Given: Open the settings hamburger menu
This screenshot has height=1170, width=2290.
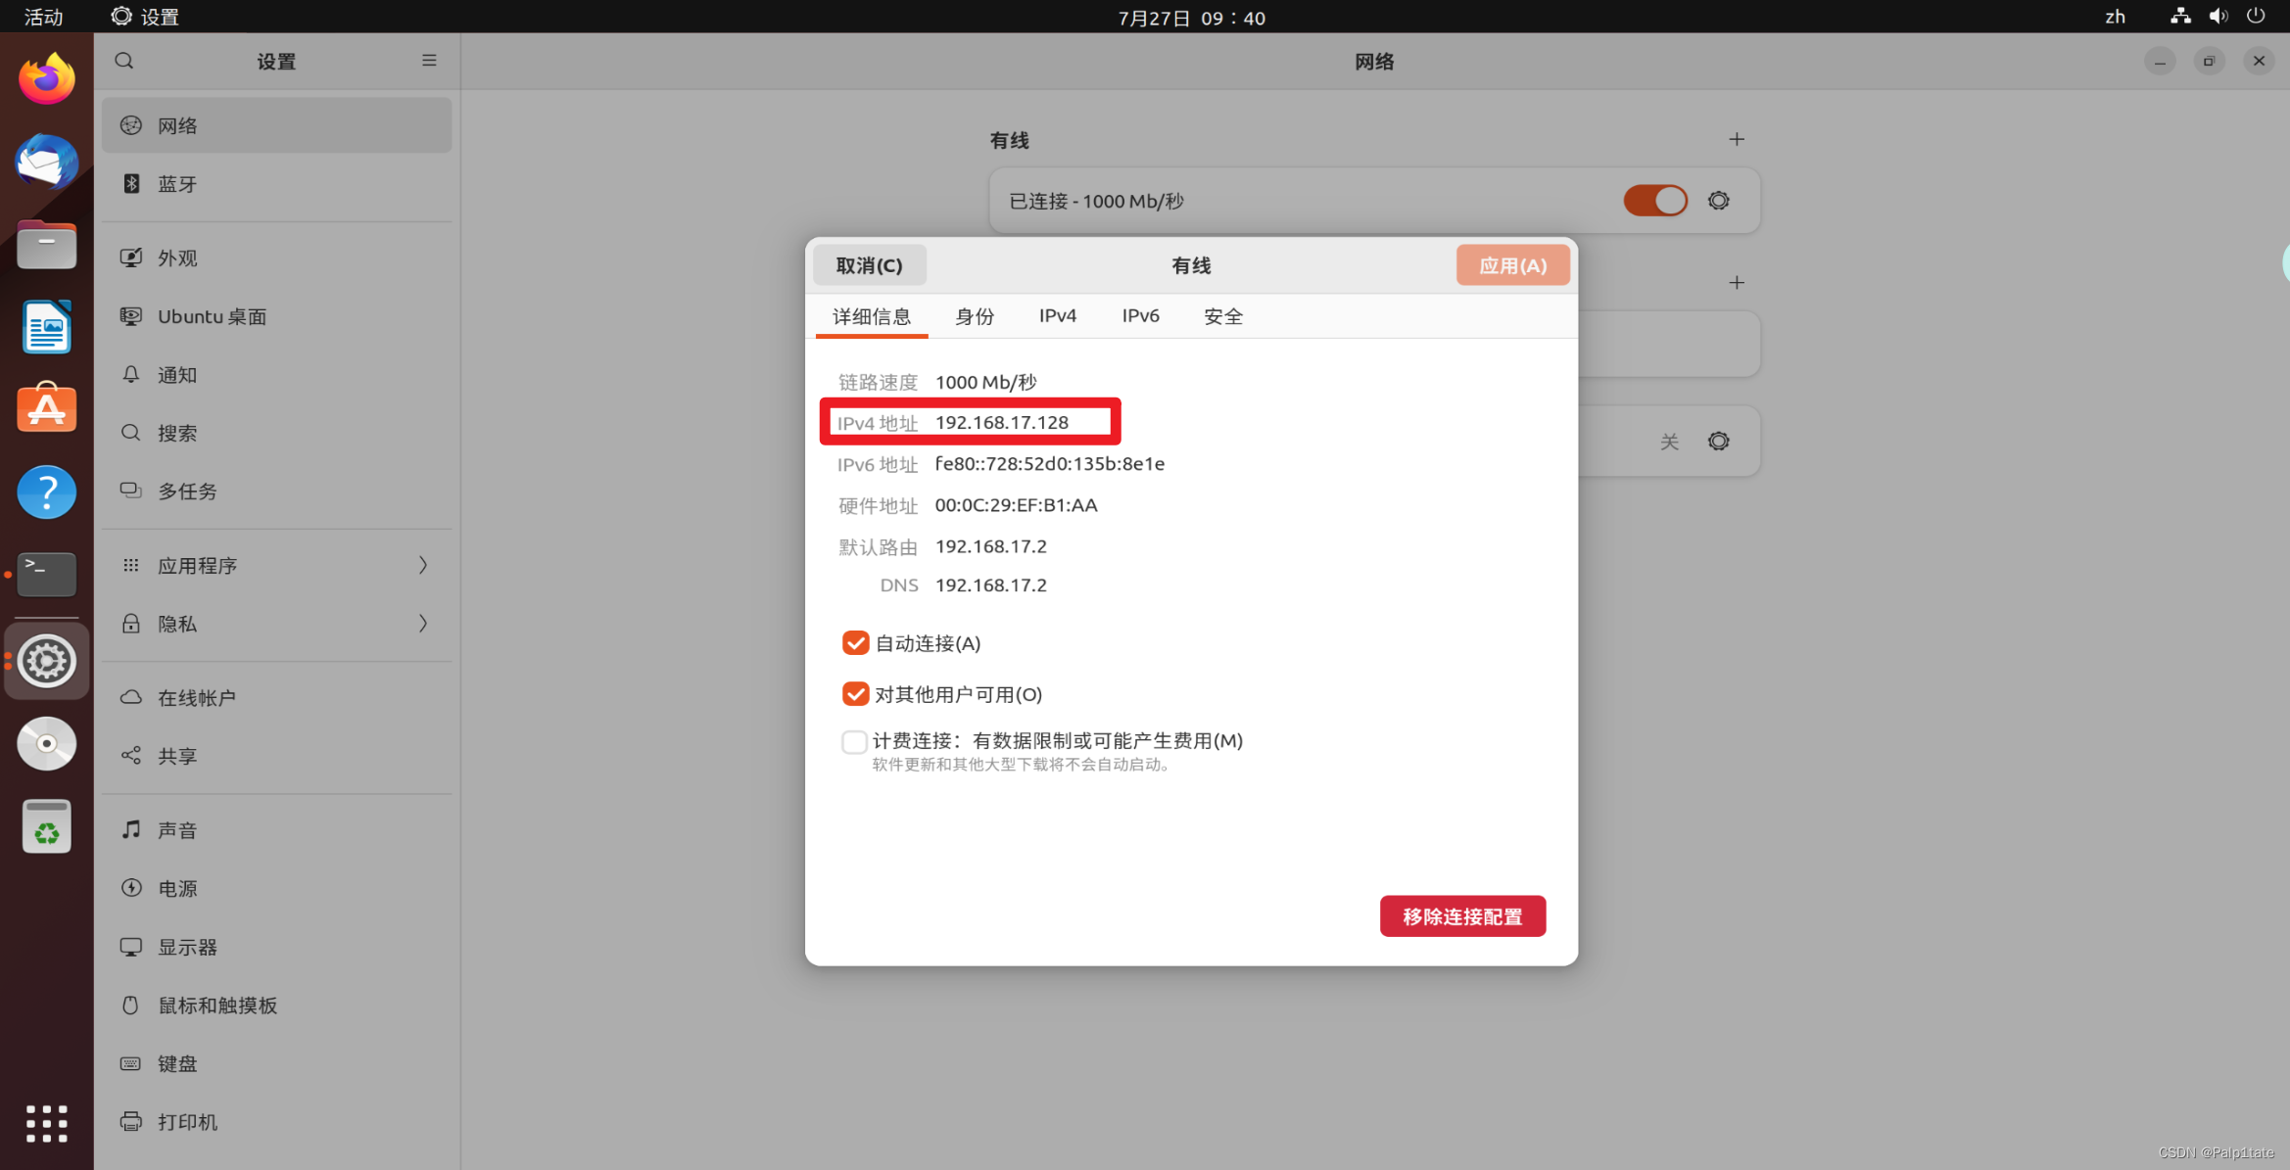Looking at the screenshot, I should [x=429, y=61].
